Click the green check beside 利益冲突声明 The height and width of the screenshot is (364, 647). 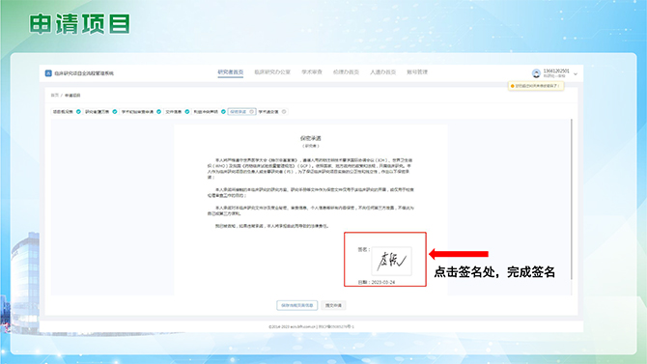click(x=223, y=112)
